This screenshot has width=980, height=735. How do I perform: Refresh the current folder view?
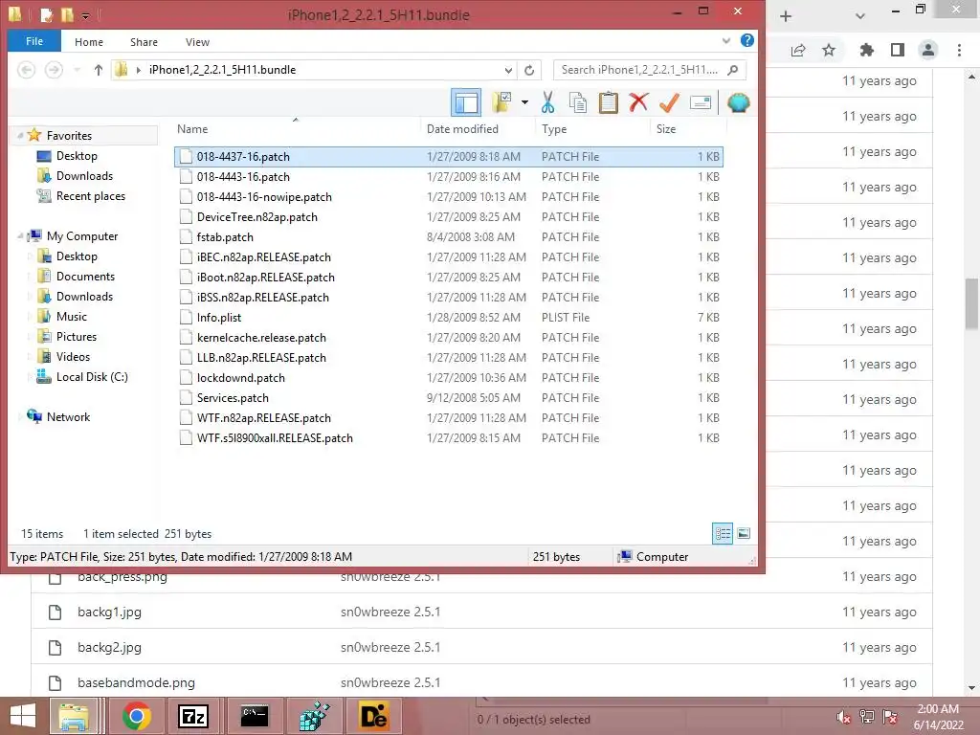click(x=529, y=70)
